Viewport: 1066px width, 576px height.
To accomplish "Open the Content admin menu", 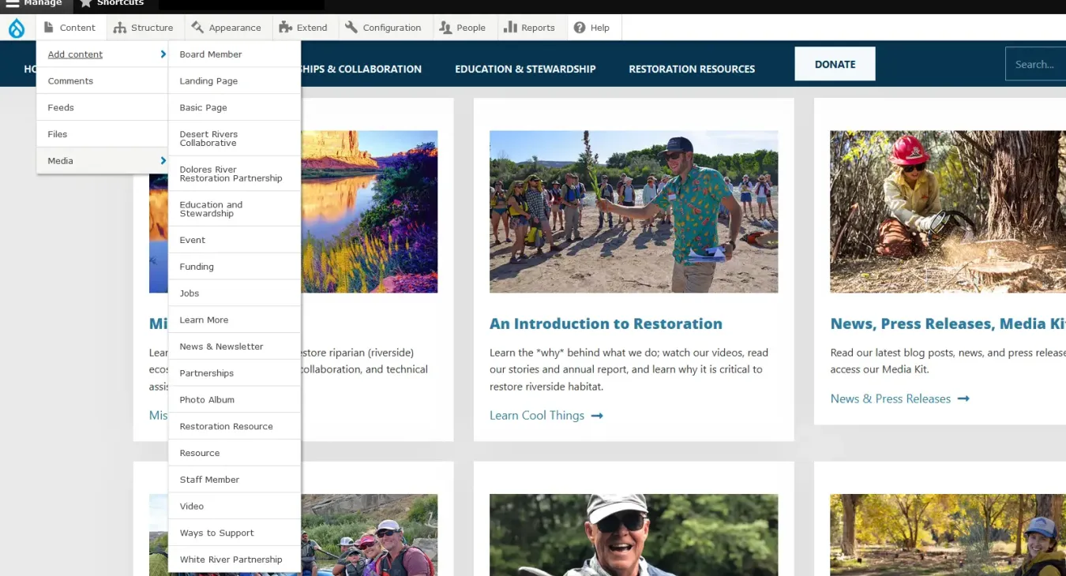I will point(70,28).
